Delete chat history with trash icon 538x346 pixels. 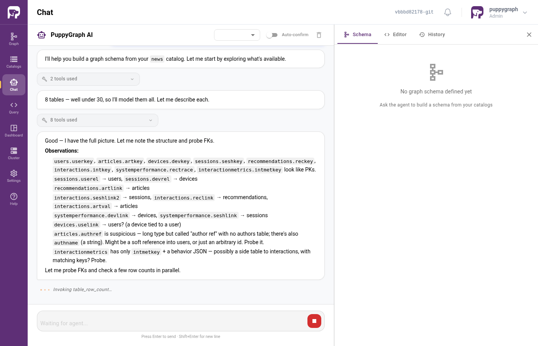click(319, 35)
